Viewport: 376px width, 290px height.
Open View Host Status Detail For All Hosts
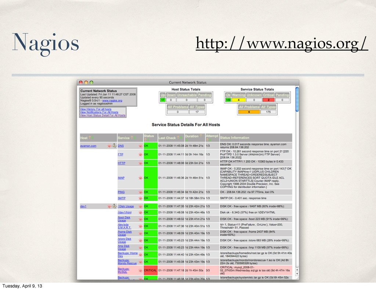coord(102,115)
